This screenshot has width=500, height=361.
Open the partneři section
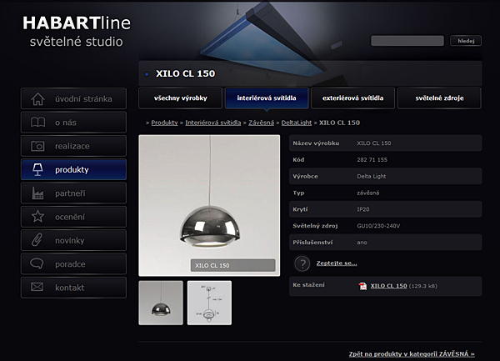[73, 193]
